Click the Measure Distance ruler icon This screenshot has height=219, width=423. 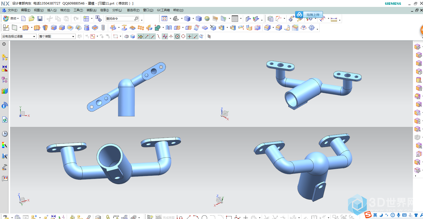coord(334,19)
